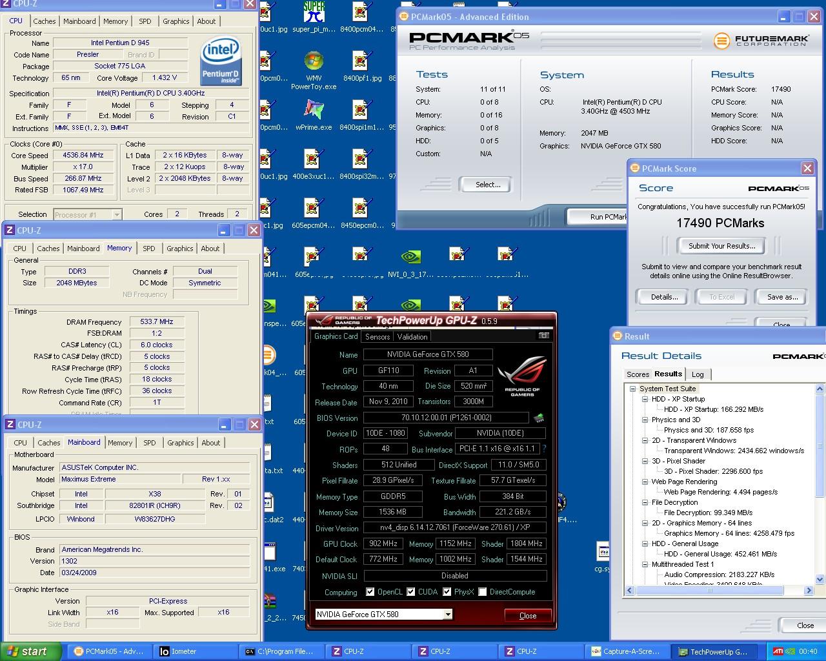The image size is (826, 661).
Task: Toggle the OpenCL checkbox in GPU-Z
Action: [370, 592]
